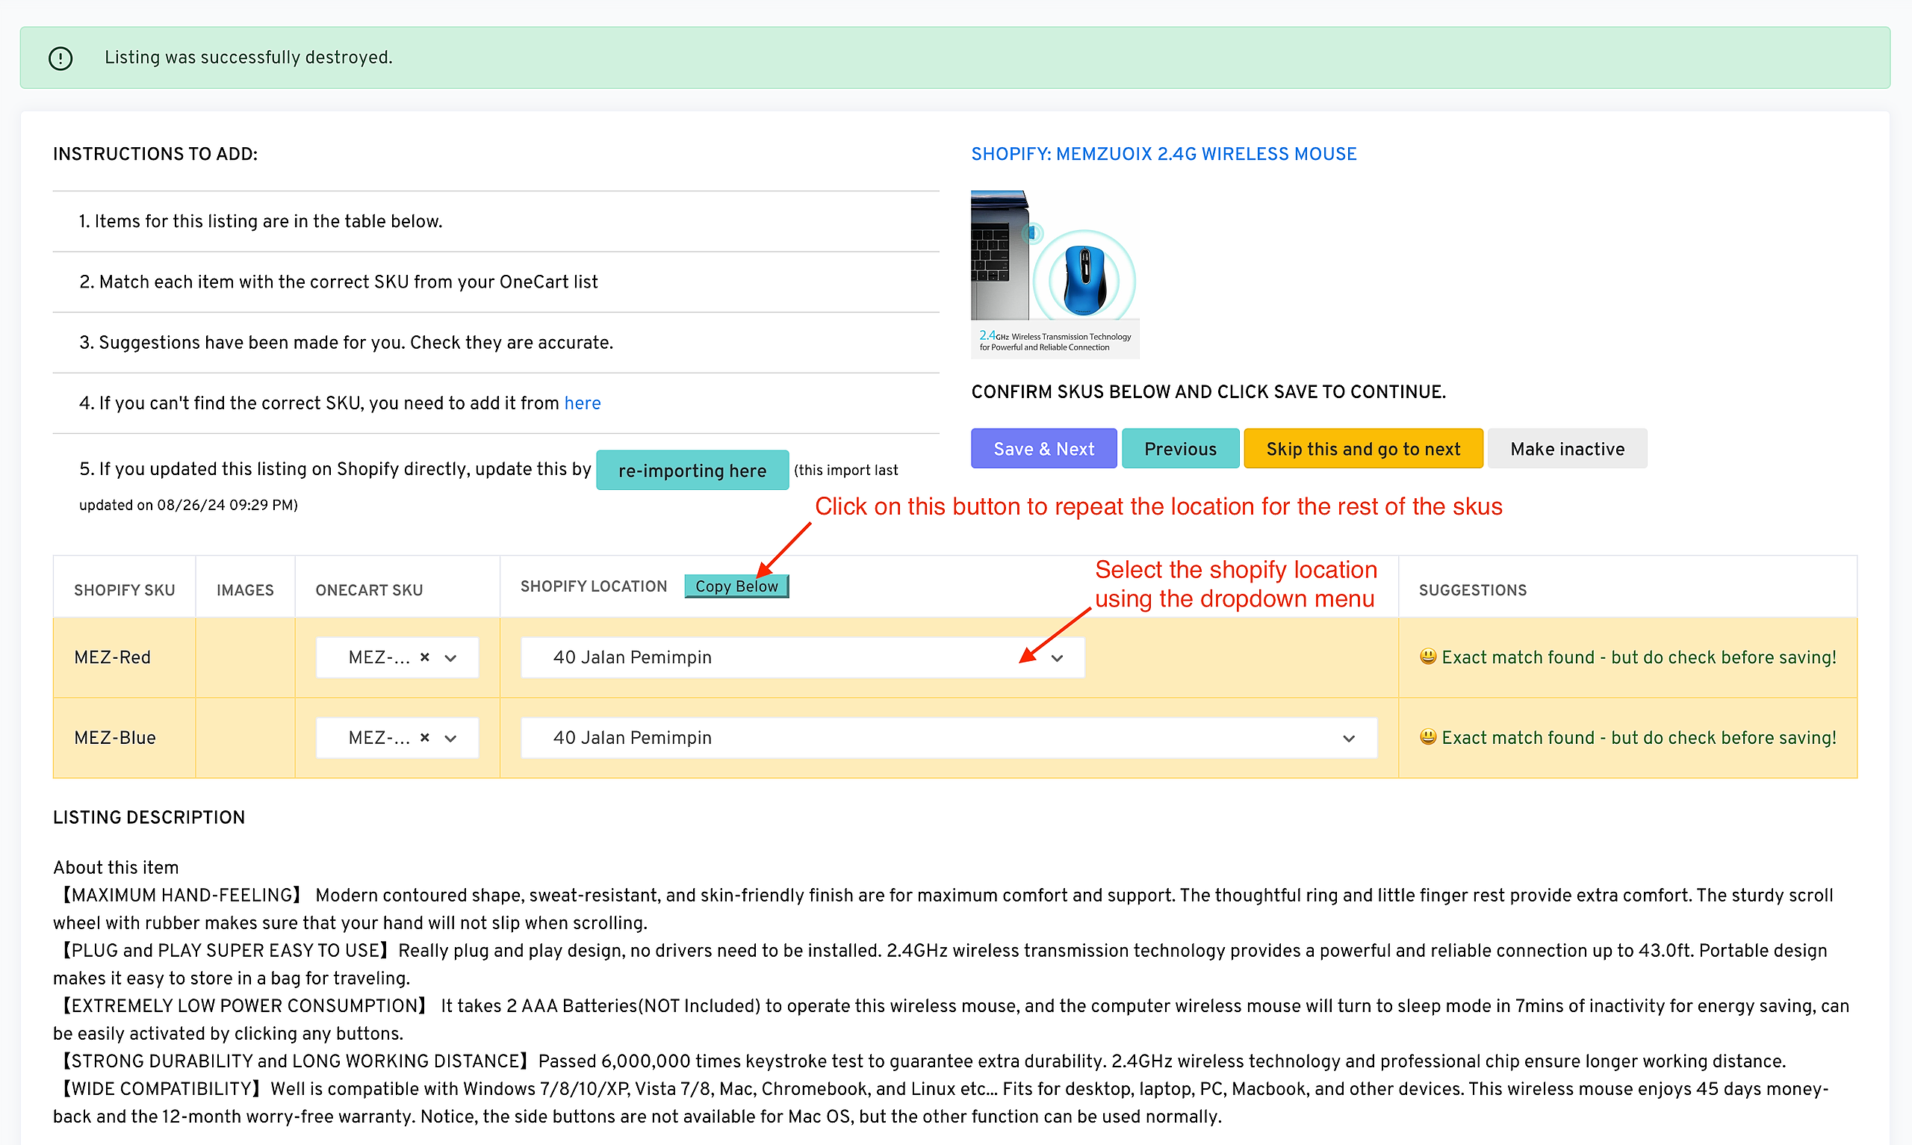Screen dimensions: 1912x1145
Task: Expand the MEZ-Blue OneCart SKU dropdown arrow
Action: (451, 739)
